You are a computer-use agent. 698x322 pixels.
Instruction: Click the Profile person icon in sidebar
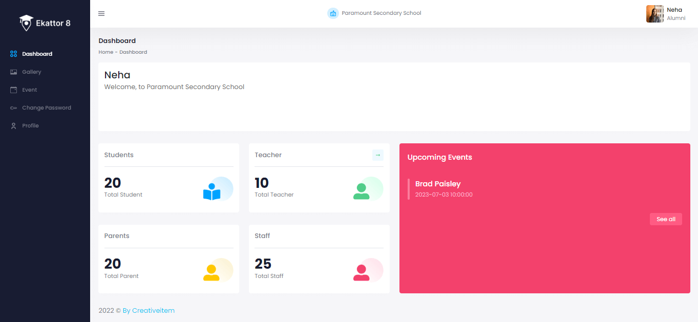14,126
